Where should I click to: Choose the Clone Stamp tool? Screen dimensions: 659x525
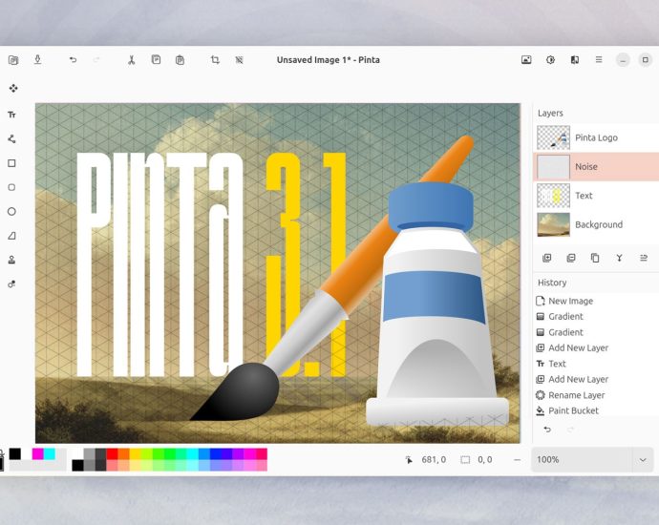12,260
